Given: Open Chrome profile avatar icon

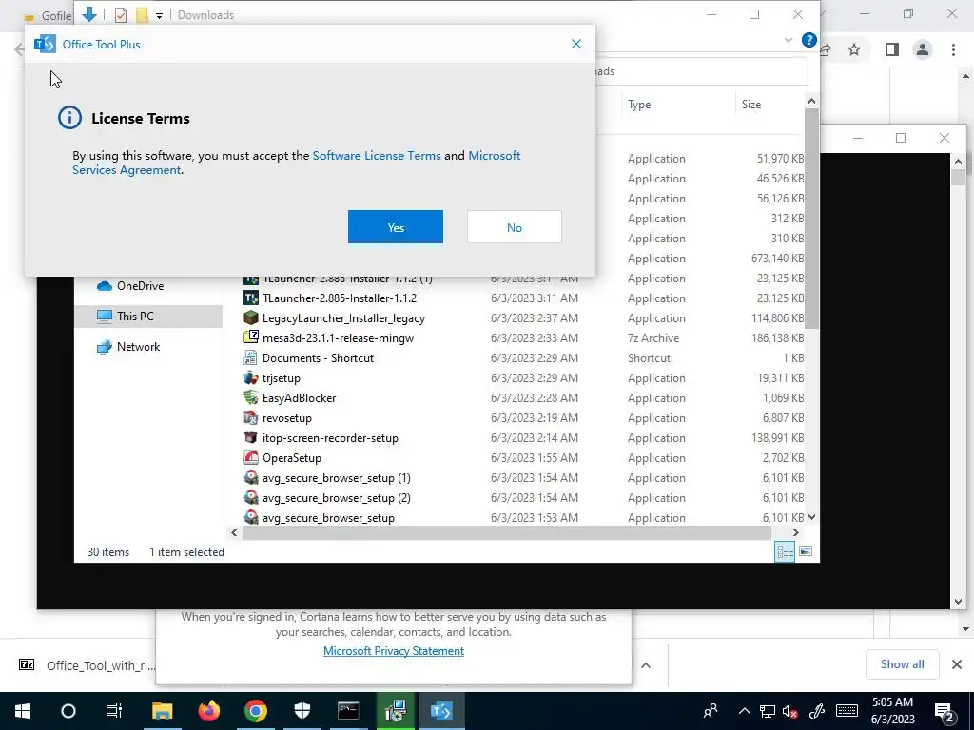Looking at the screenshot, I should 923,49.
